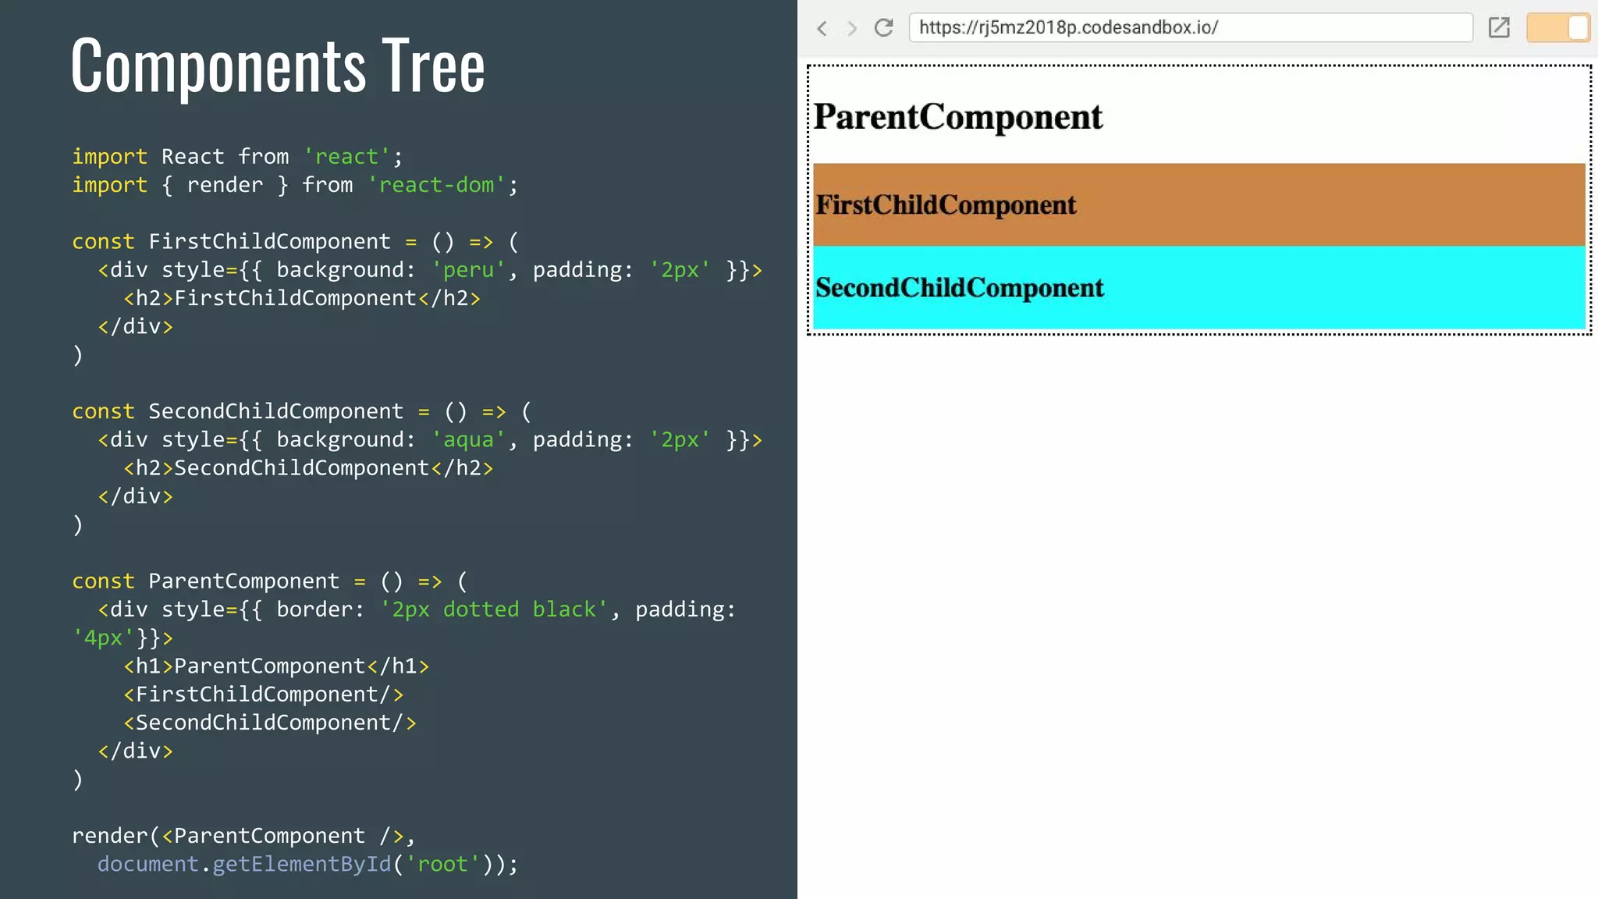Focus the codesandbox.io URL address field

tap(1191, 28)
